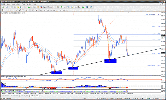Click connection status bars icon in status bar
Viewport: 166px width, 100px height.
[149, 98]
